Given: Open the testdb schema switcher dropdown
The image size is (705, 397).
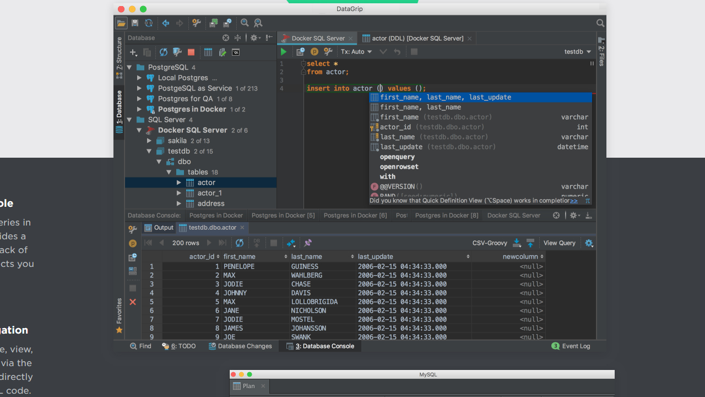Looking at the screenshot, I should tap(577, 51).
